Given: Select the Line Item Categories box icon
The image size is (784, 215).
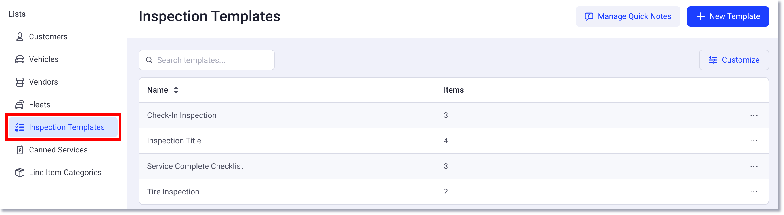Looking at the screenshot, I should [x=20, y=172].
